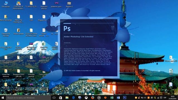Click the volume speaker tray icon
This screenshot has height=100, width=178.
(145, 97)
